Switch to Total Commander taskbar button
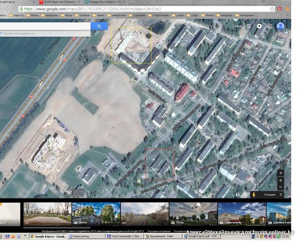302x241 pixels. click(125, 236)
